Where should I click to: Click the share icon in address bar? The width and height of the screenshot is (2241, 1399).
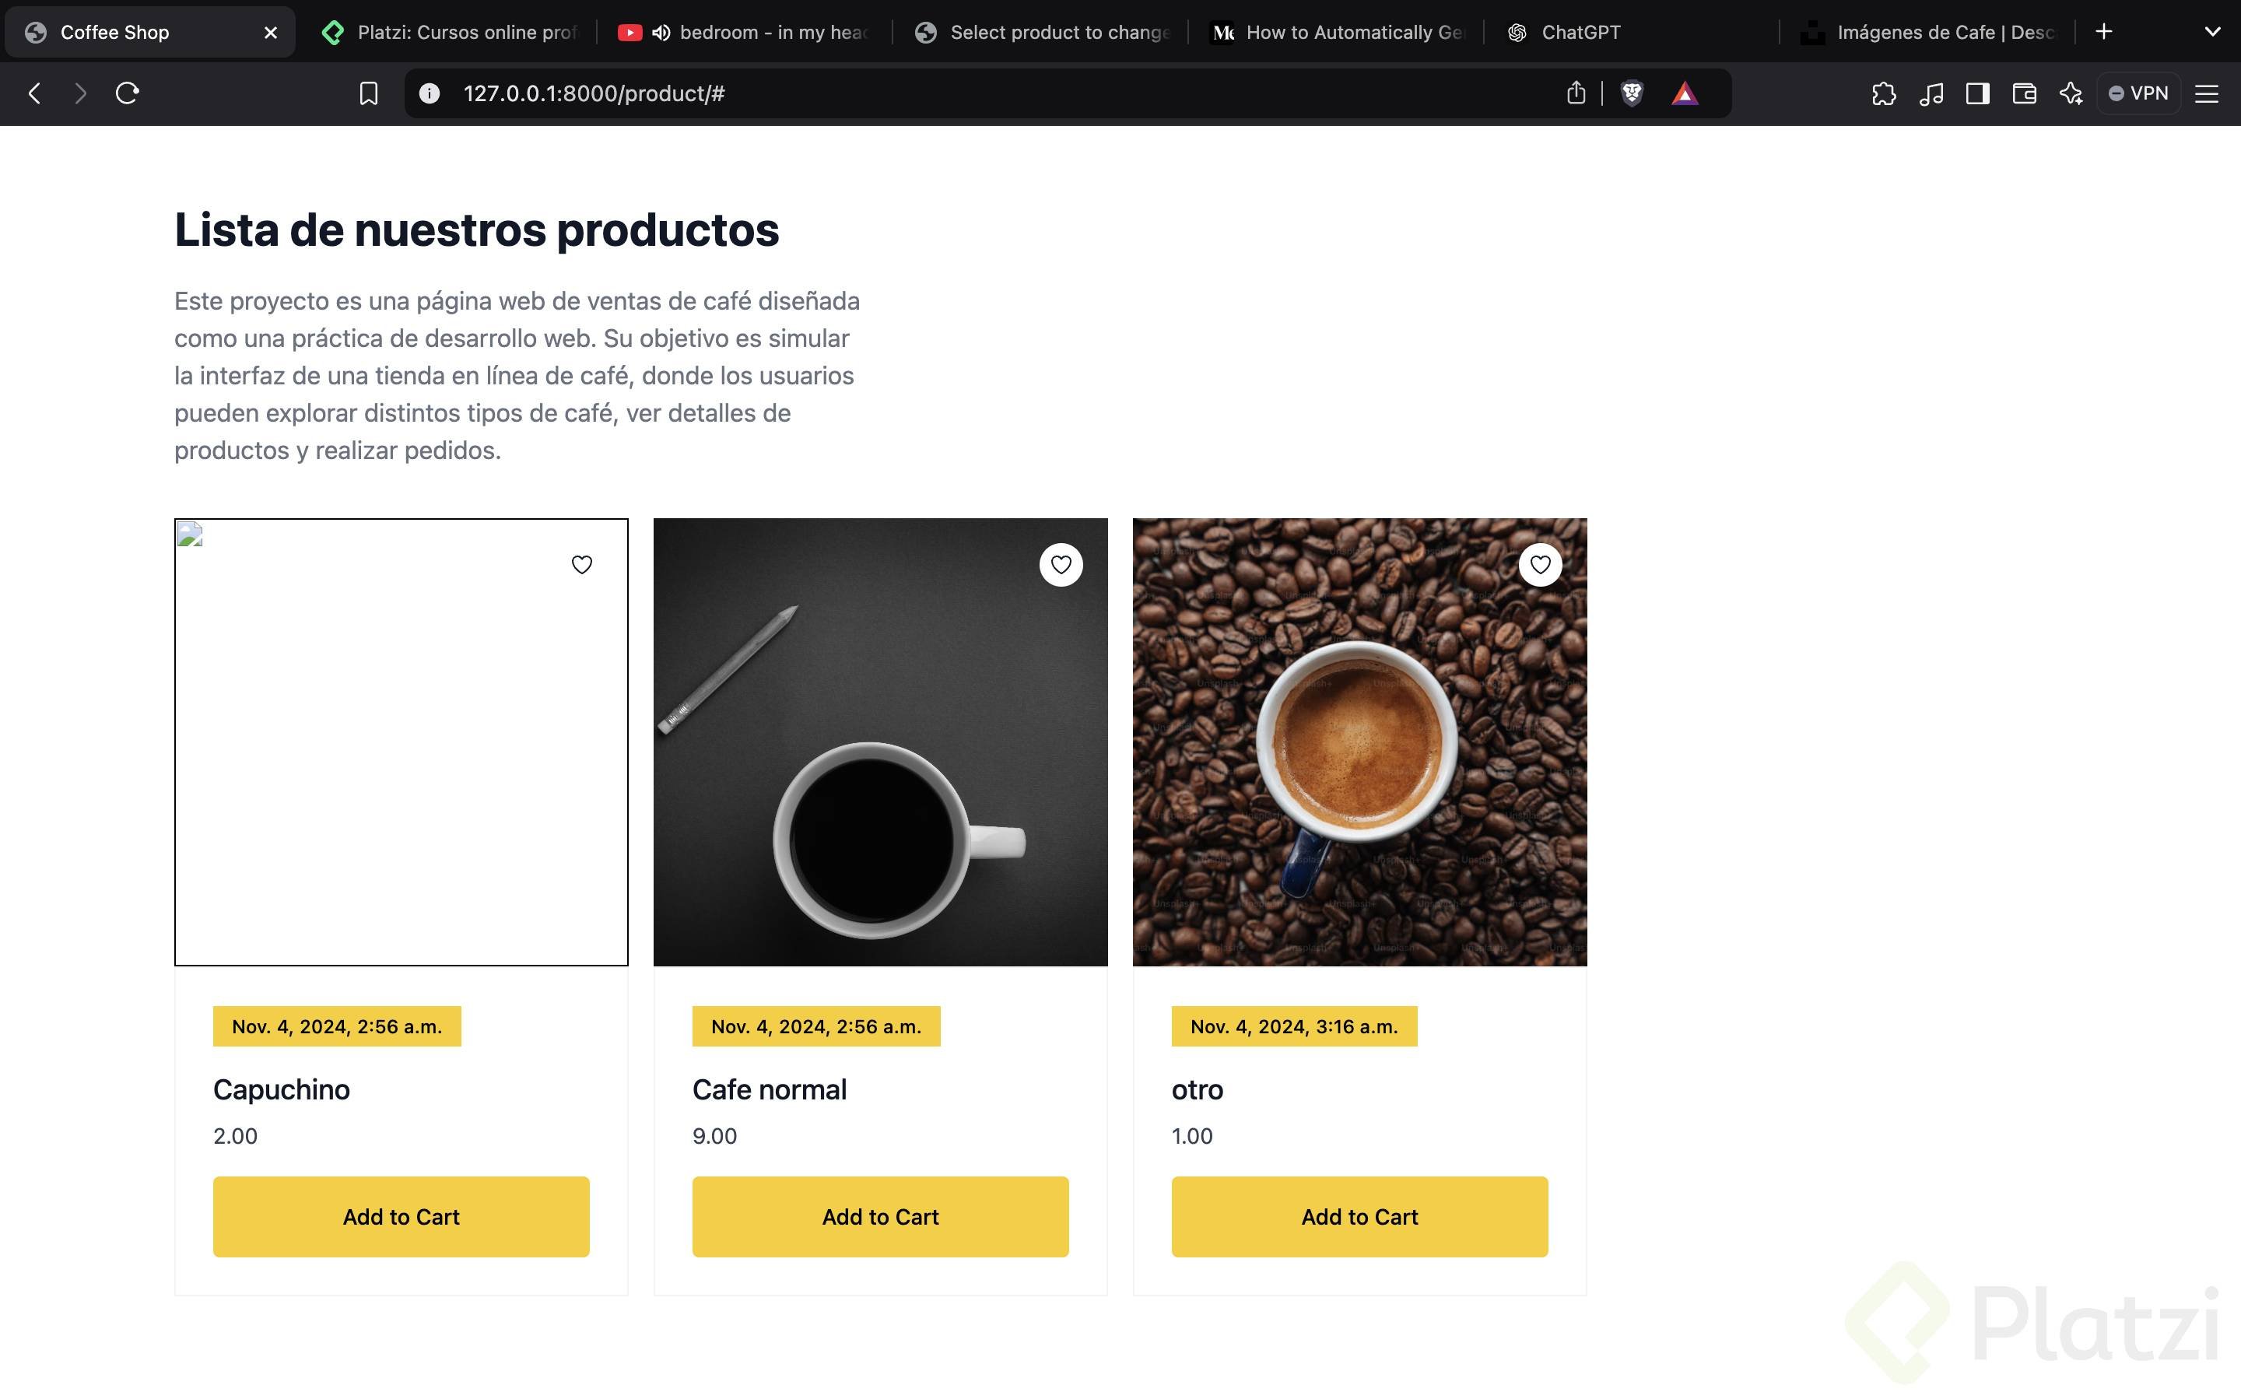click(1576, 93)
